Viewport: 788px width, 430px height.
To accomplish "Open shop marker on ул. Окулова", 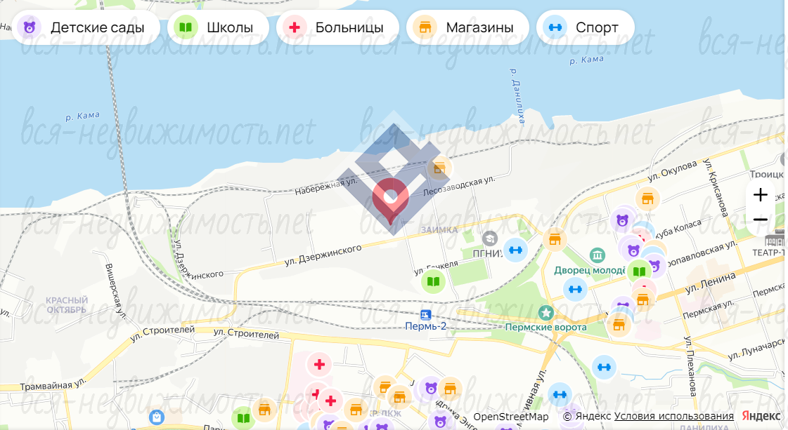I will 648,199.
